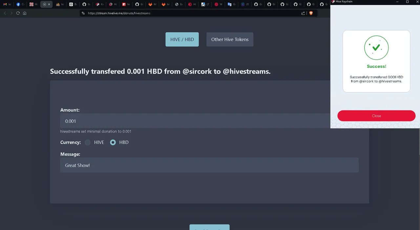Click the address bar URL
420x230 pixels.
coord(119,13)
